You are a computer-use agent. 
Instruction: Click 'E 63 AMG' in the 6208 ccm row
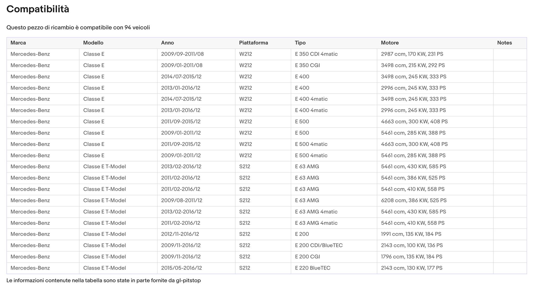pos(307,200)
